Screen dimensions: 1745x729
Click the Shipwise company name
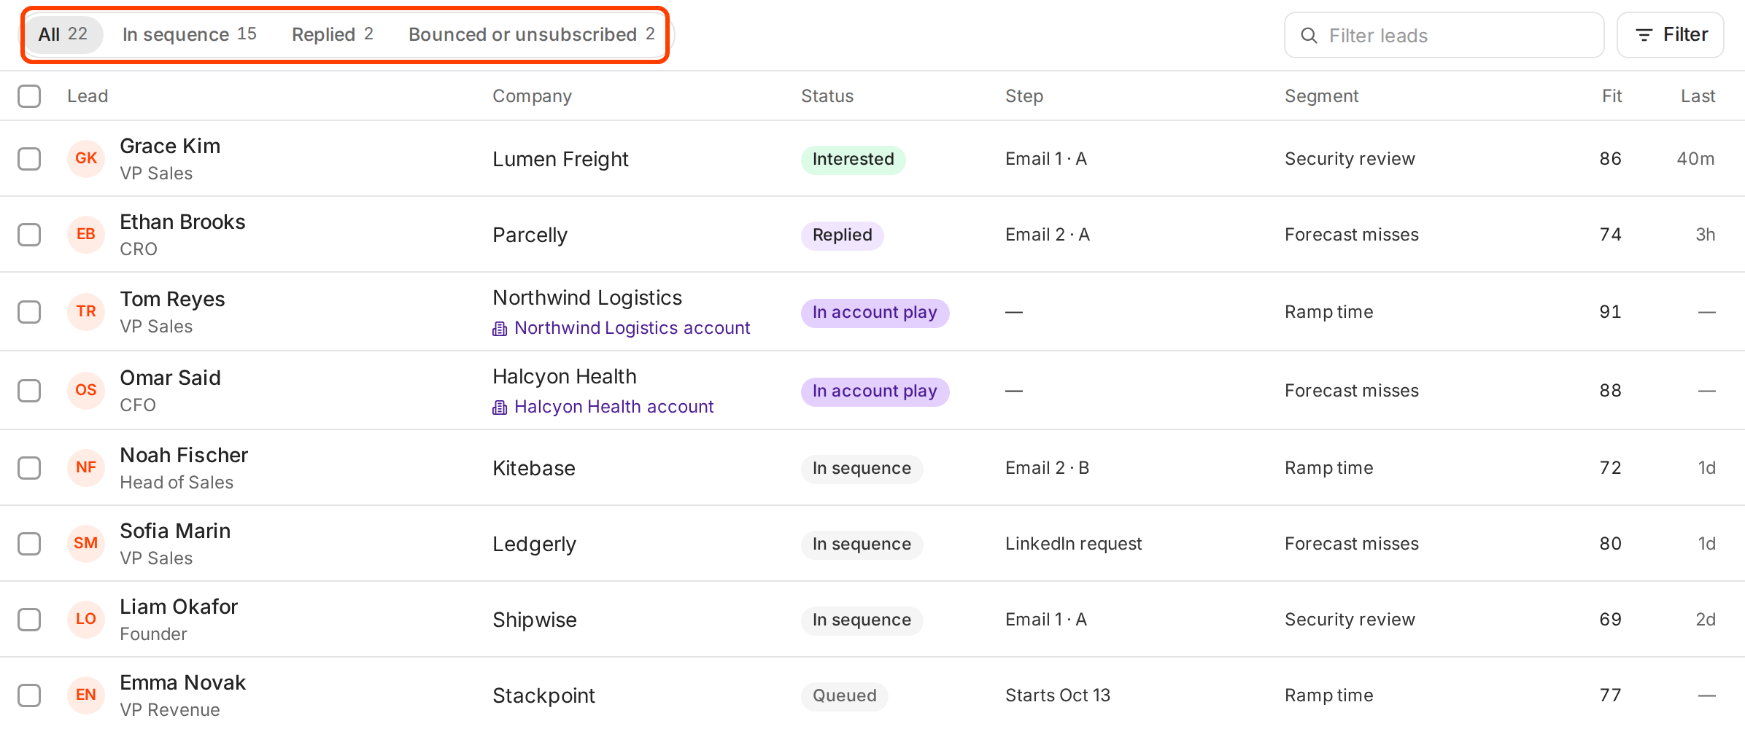coord(535,620)
